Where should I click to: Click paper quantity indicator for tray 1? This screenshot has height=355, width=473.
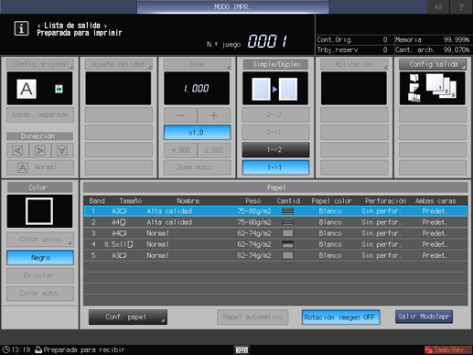click(287, 211)
